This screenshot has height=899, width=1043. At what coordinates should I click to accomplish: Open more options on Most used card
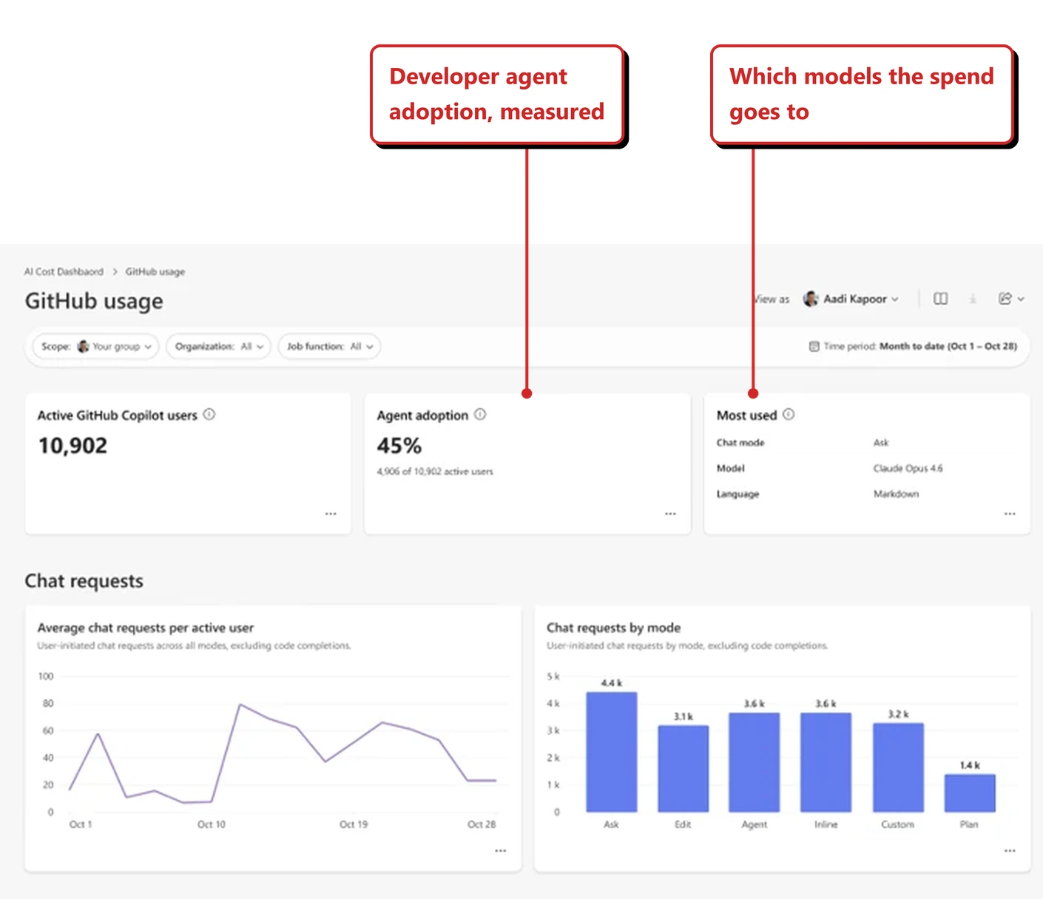1010,514
